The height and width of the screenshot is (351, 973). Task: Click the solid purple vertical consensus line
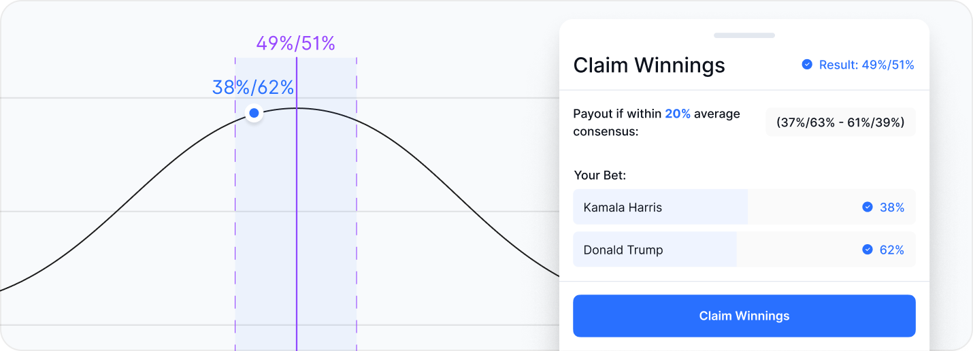click(x=297, y=224)
